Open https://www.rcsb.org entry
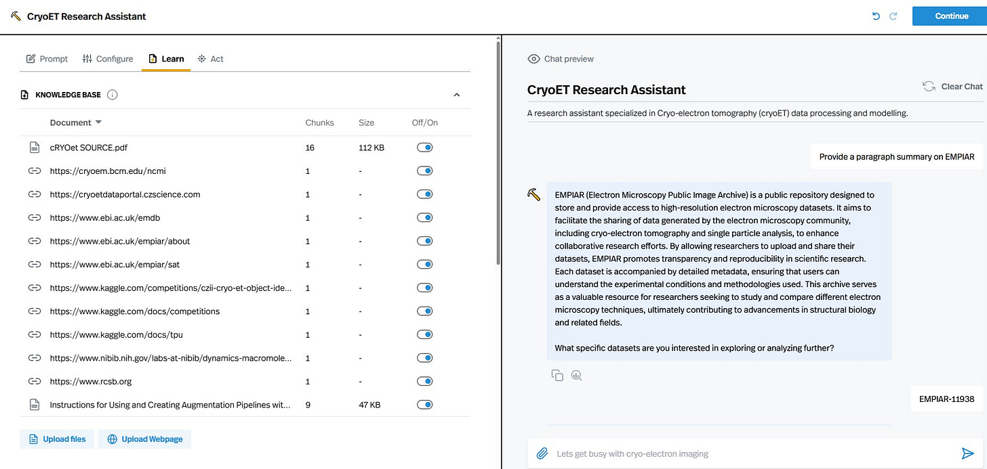The image size is (987, 469). click(x=91, y=381)
